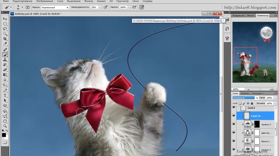The width and height of the screenshot is (279, 156).
Task: Click the Уровни 3 black layer mask
Action: click(x=257, y=124)
